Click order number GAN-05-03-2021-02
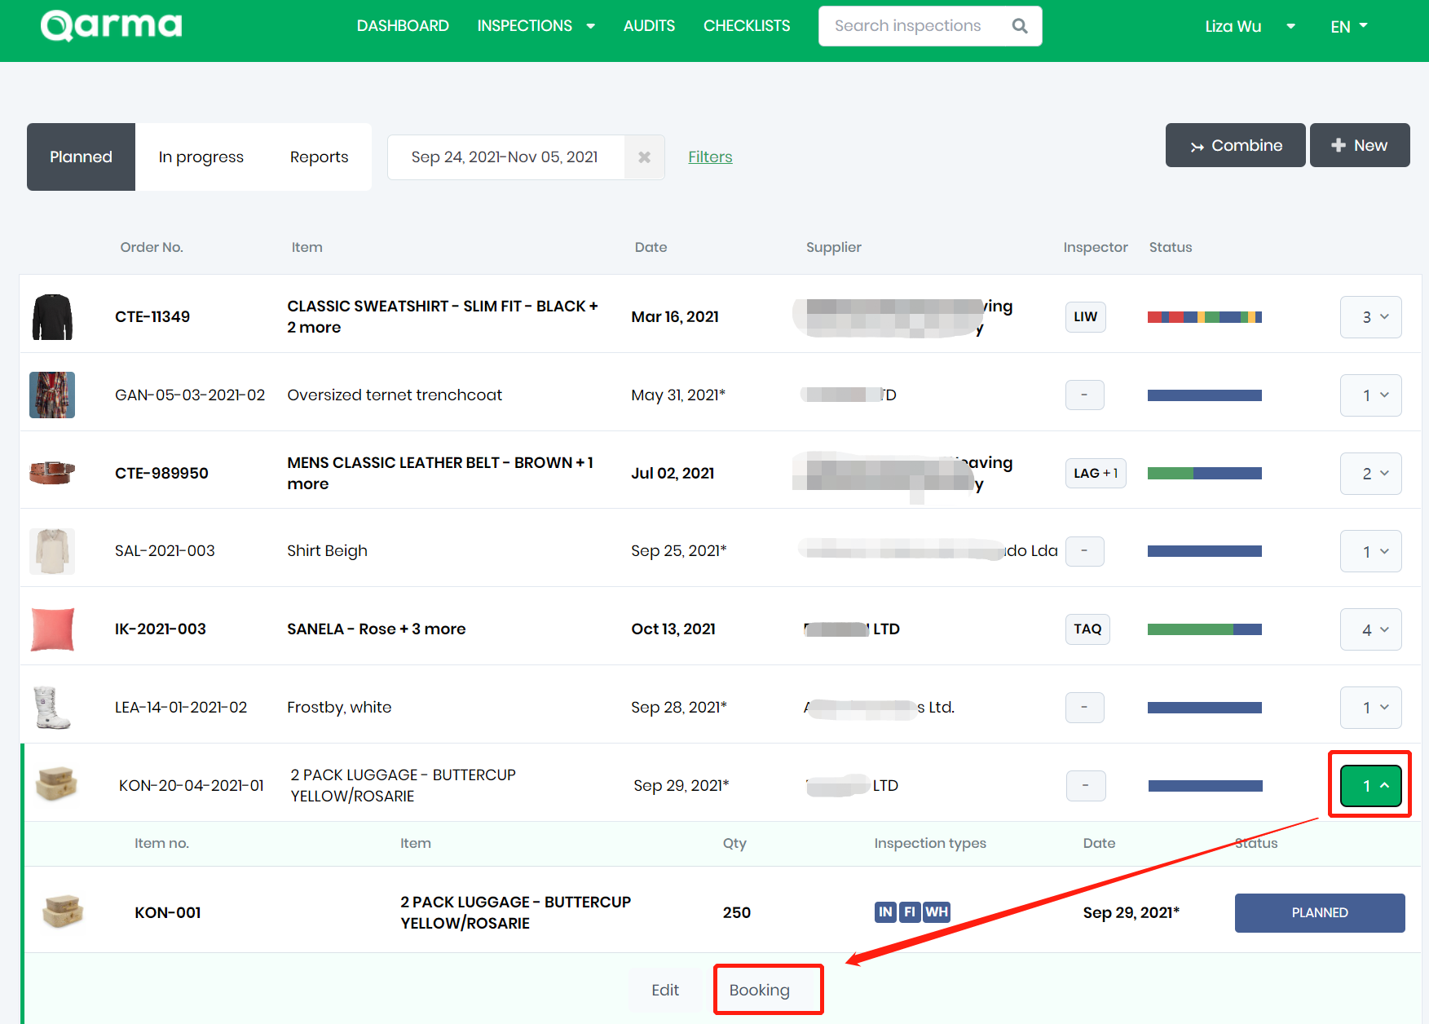This screenshot has width=1429, height=1024. click(x=190, y=395)
